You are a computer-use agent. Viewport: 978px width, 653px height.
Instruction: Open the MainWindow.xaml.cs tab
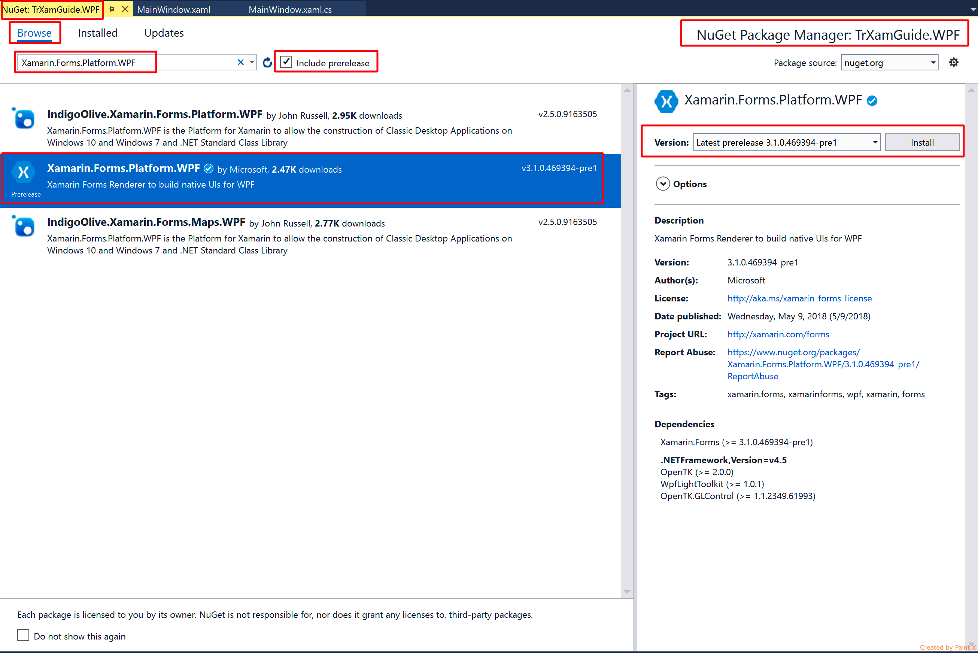[x=290, y=10]
